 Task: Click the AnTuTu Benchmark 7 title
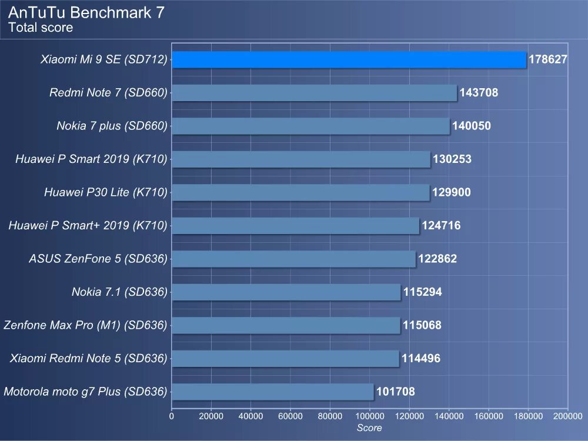86,13
